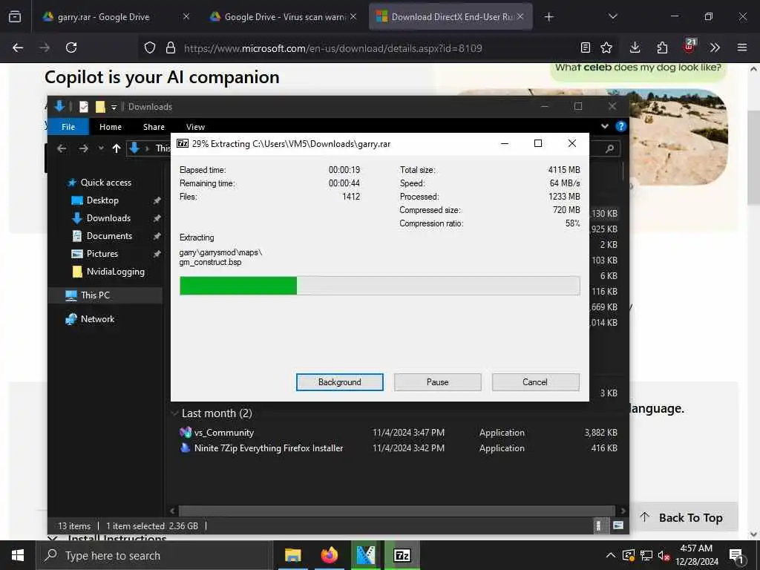
Task: Toggle reader view icon
Action: pyautogui.click(x=585, y=47)
